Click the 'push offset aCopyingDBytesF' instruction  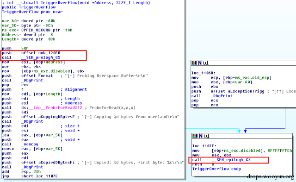click(91, 117)
